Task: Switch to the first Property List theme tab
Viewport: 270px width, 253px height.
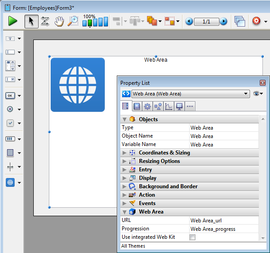Action: click(x=126, y=106)
